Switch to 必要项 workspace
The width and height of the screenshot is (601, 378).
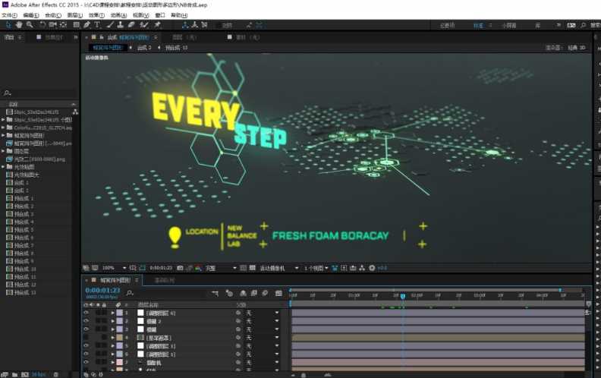[x=447, y=25]
